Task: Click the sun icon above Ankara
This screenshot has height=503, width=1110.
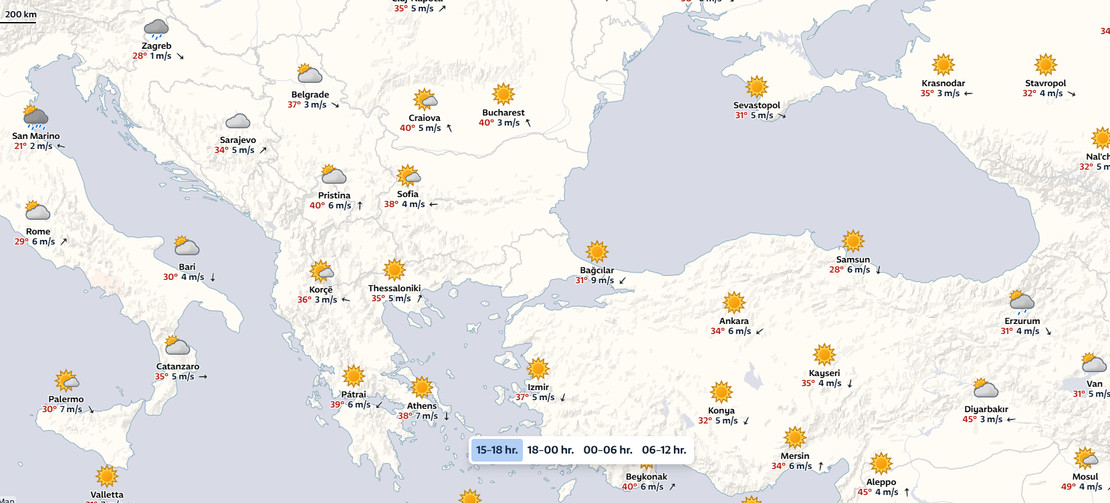Action: (734, 303)
